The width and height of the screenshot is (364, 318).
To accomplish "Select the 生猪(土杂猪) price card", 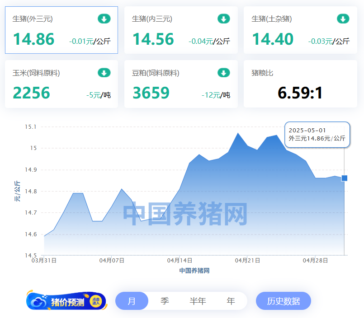I will pyautogui.click(x=300, y=30).
